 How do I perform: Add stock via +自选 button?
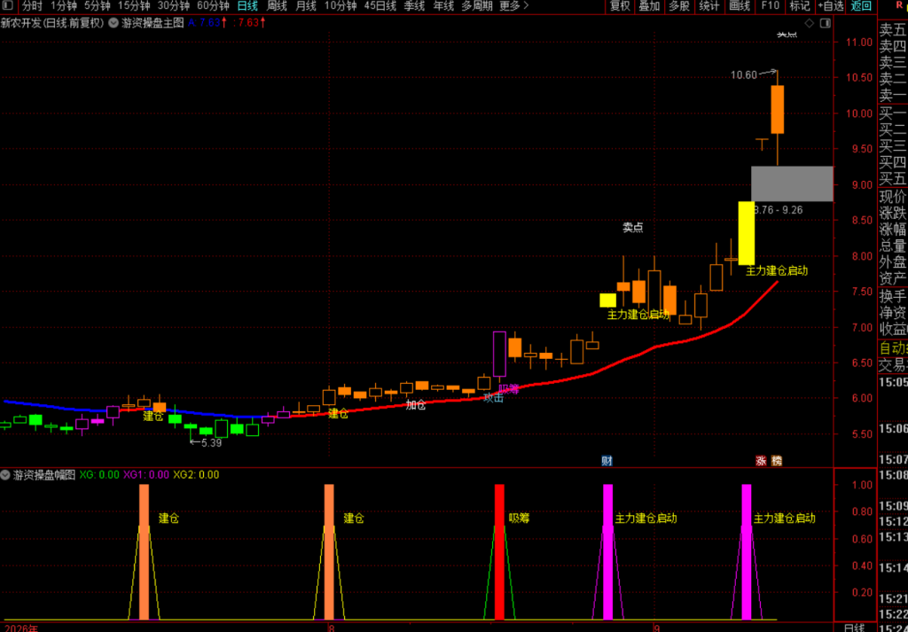[831, 6]
